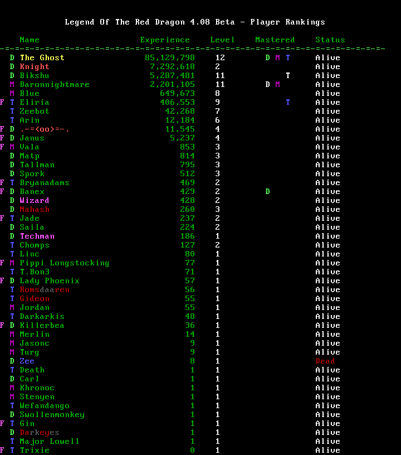401x455 pixels.
Task: Click the player name Spork
Action: pos(32,174)
